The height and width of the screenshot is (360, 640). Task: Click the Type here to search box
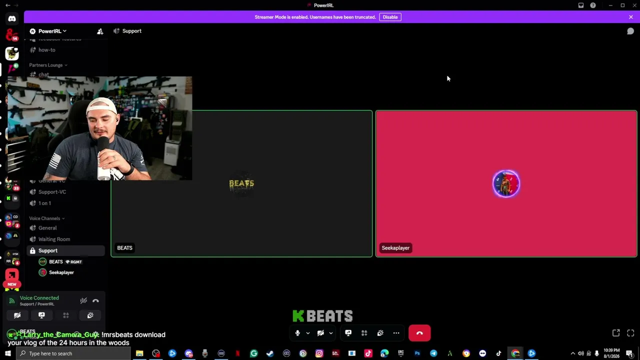pyautogui.click(x=73, y=353)
